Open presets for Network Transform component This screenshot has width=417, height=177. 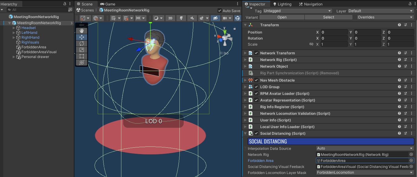click(406, 53)
